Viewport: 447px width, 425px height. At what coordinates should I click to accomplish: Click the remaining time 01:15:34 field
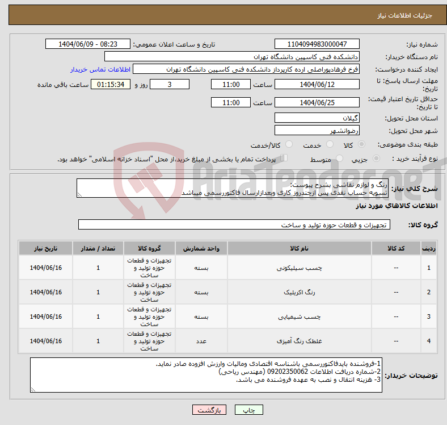(110, 85)
